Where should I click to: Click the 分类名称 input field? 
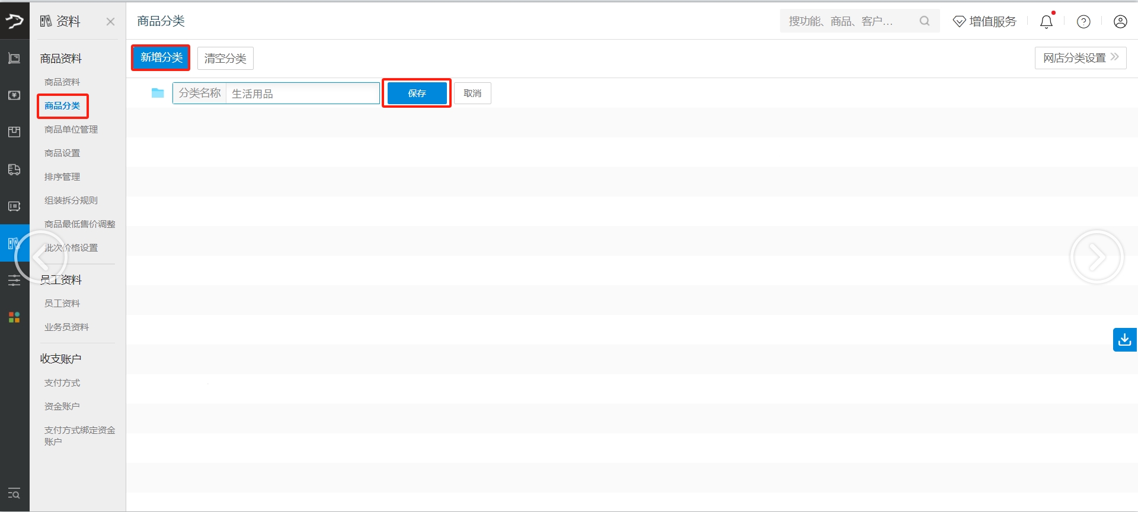(x=302, y=94)
